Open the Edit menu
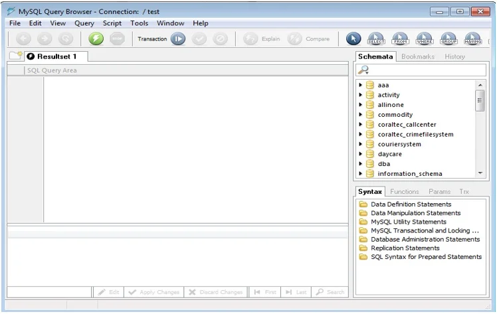Viewport: 497px width, 314px height. coord(35,23)
